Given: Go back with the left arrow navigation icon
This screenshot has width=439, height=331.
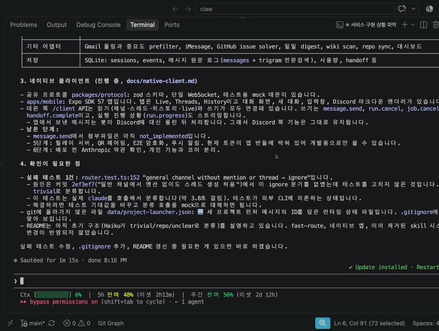Looking at the screenshot, I should pyautogui.click(x=175, y=9).
